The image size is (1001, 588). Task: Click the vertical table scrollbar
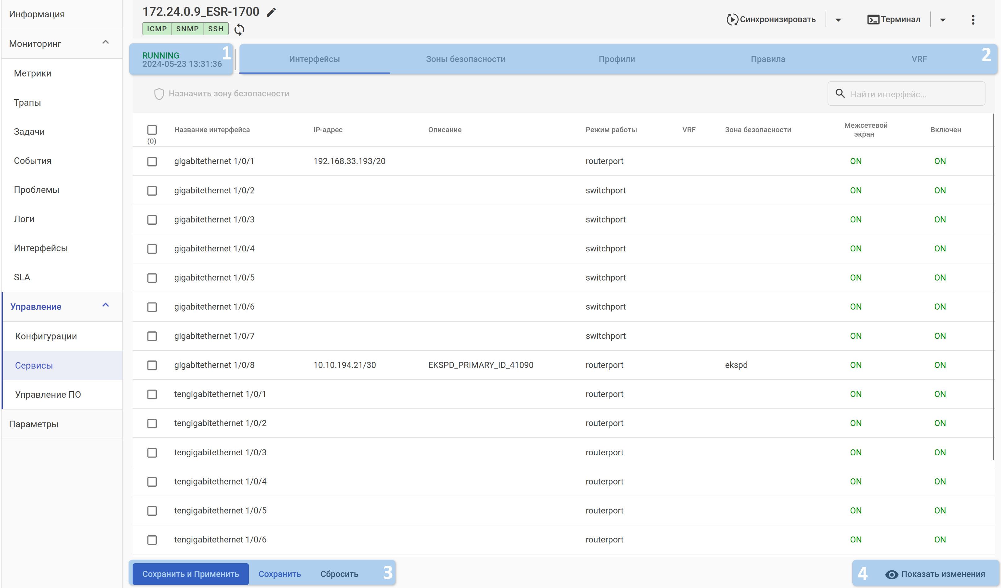[994, 286]
